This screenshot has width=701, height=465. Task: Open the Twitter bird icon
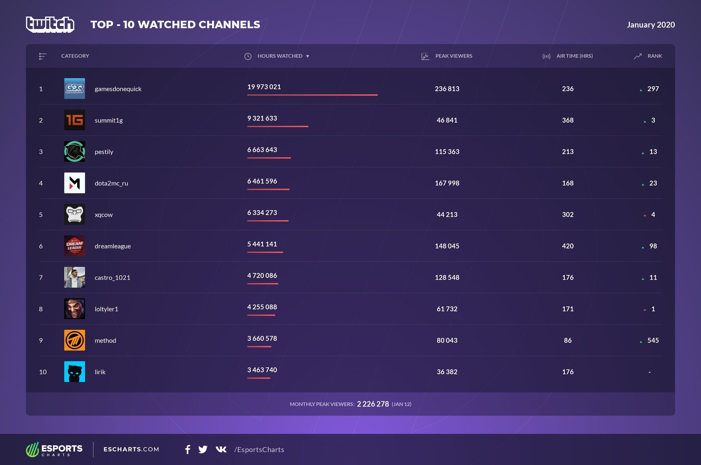(203, 449)
